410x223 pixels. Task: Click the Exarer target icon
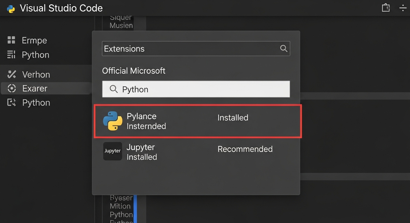(x=12, y=88)
